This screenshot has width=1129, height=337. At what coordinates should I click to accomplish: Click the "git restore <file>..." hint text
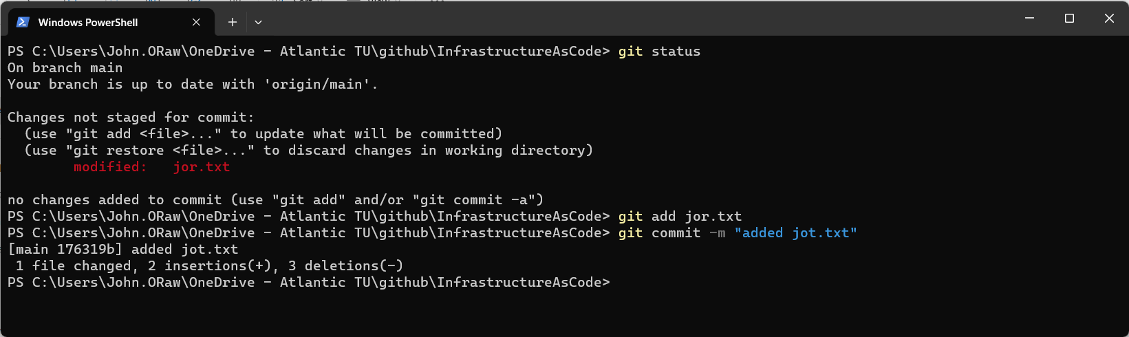160,151
